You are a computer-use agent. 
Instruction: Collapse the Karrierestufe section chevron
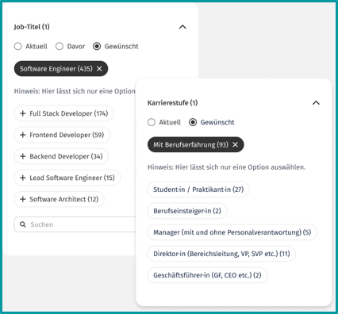pyautogui.click(x=316, y=102)
